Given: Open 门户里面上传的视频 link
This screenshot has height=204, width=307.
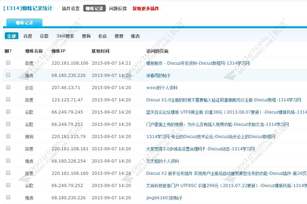Looking at the screenshot, I should click(218, 124).
